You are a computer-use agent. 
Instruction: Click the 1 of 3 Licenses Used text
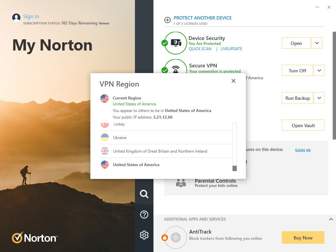tap(190, 23)
